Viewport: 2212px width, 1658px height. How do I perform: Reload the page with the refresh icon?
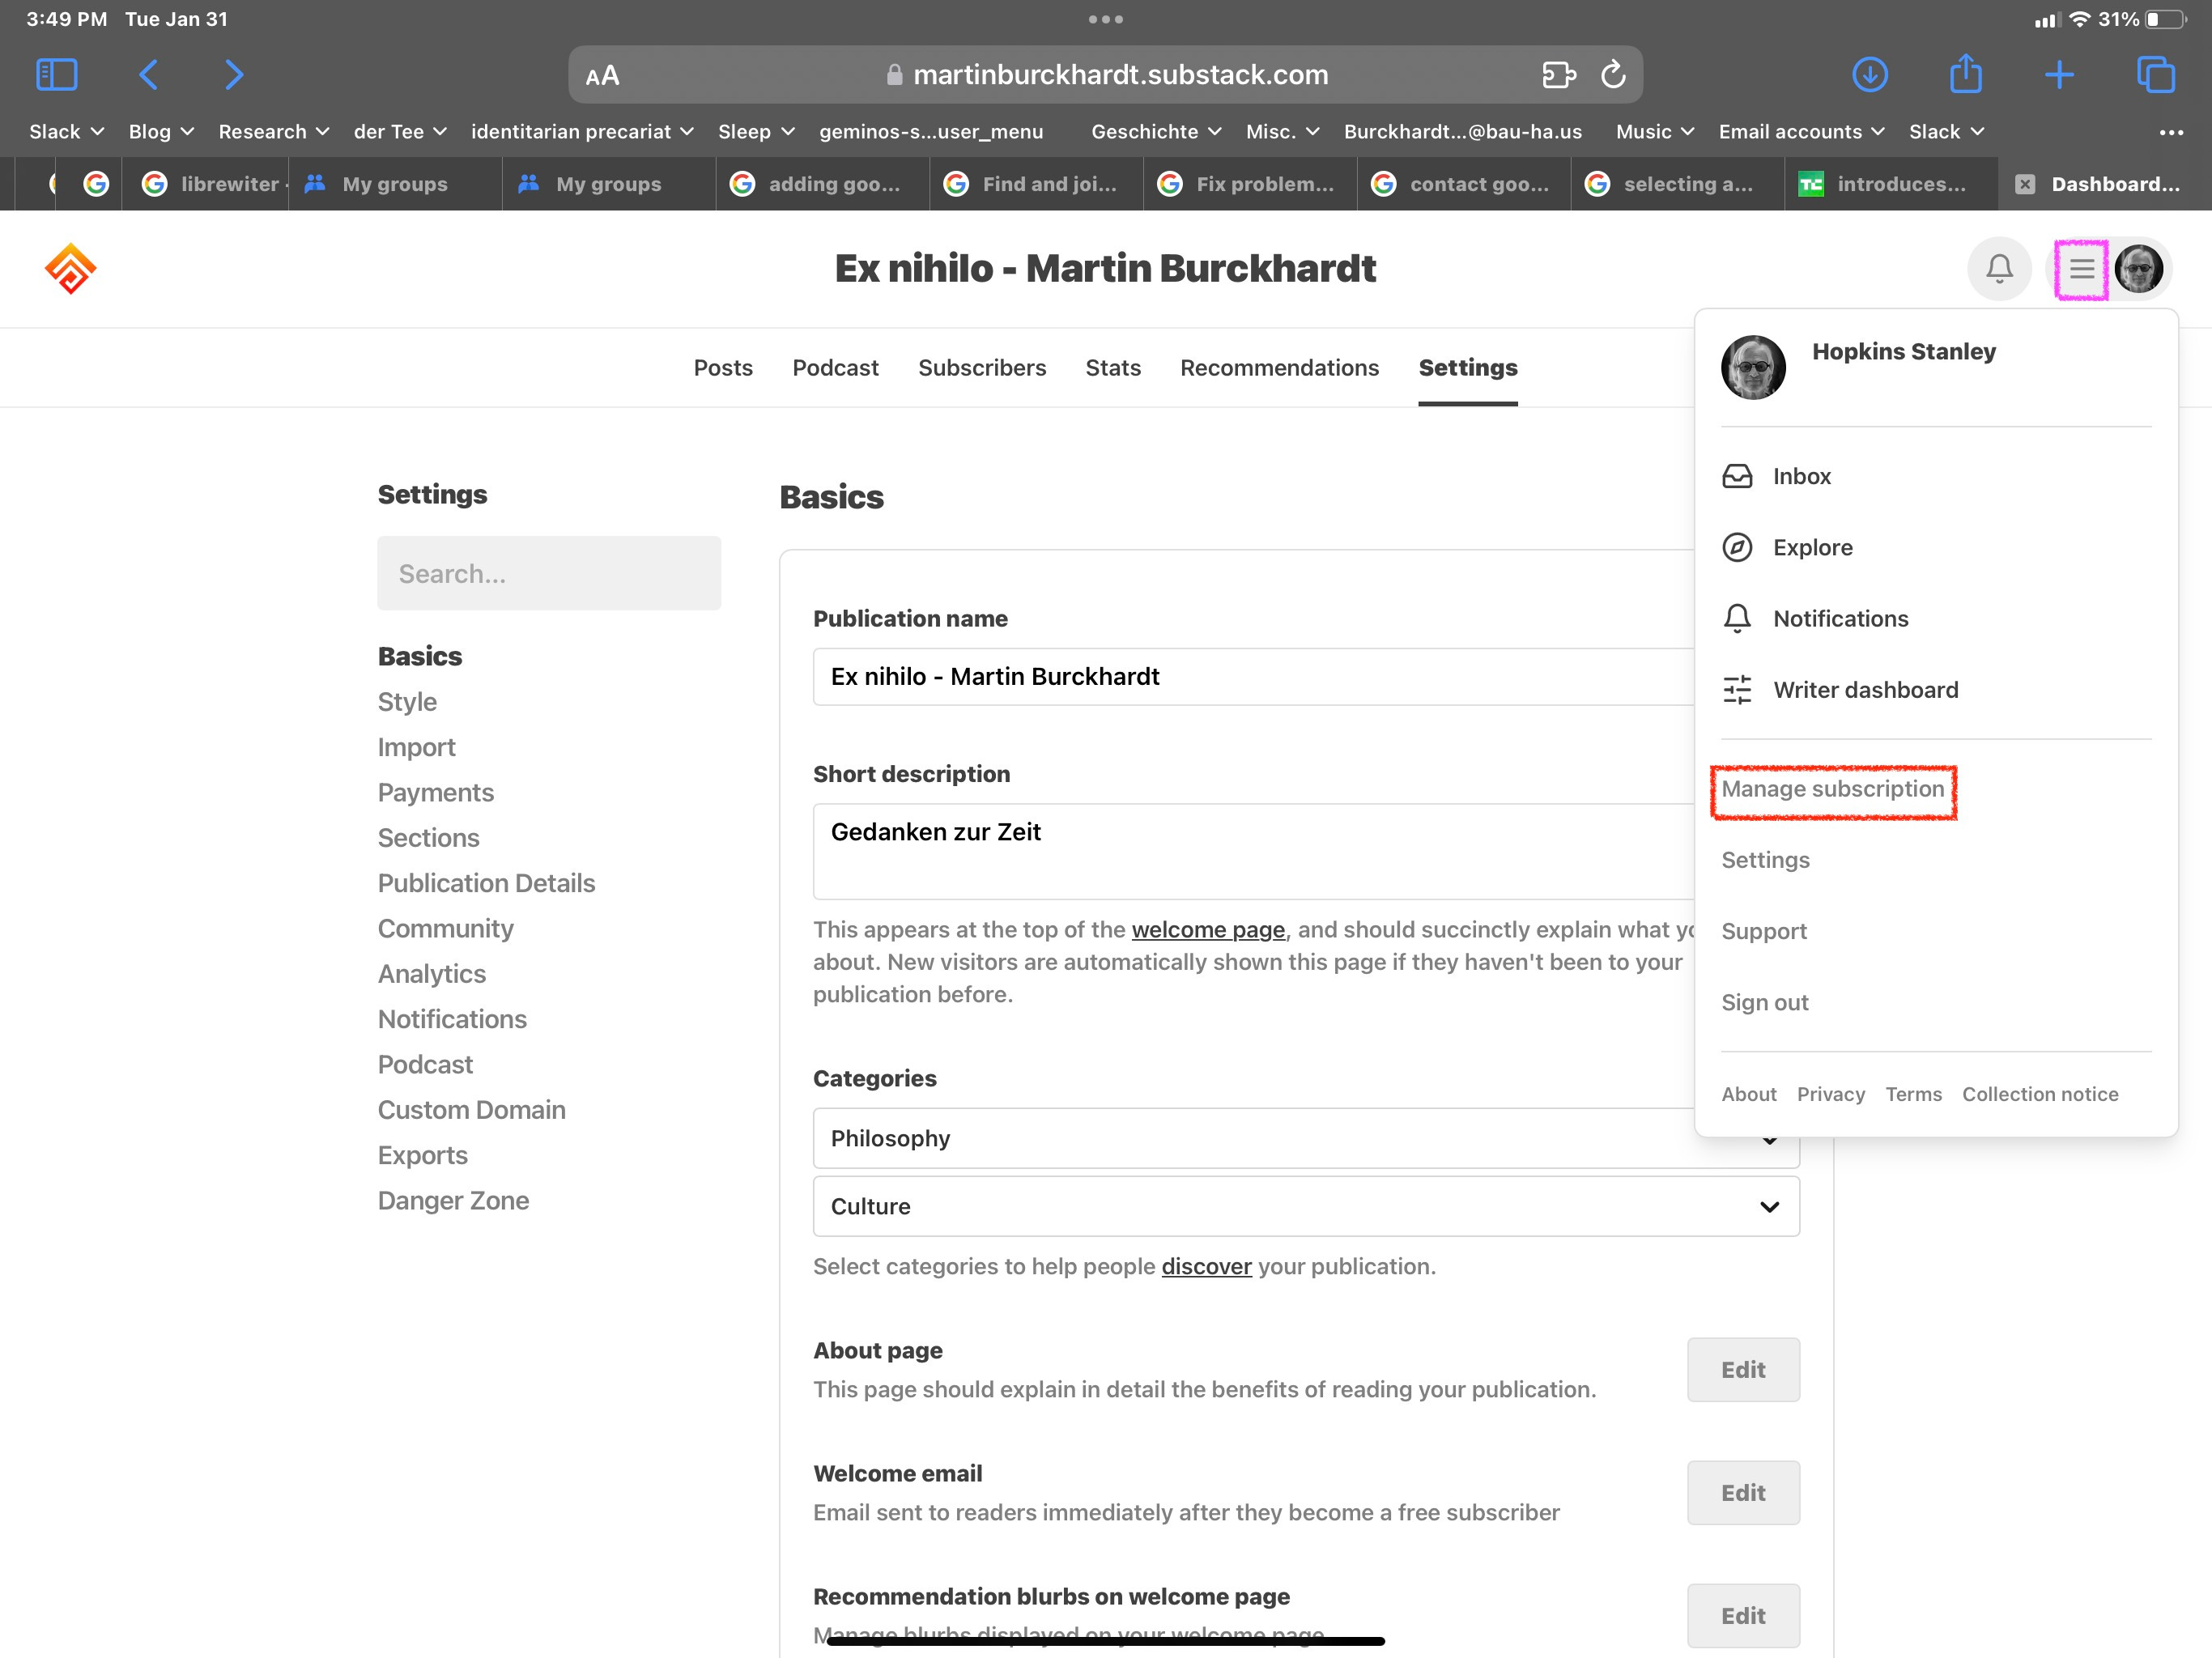1613,75
